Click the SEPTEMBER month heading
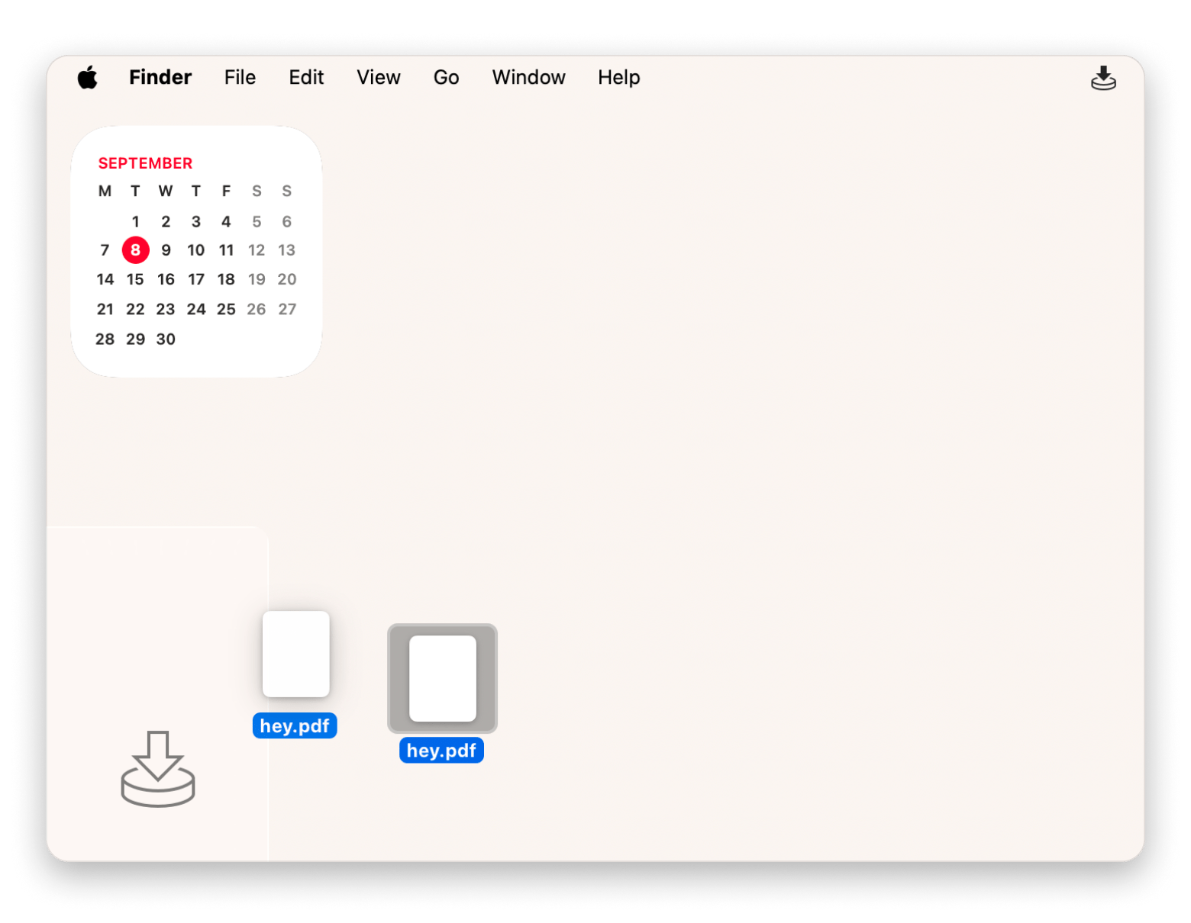This screenshot has height=923, width=1191. pos(145,163)
